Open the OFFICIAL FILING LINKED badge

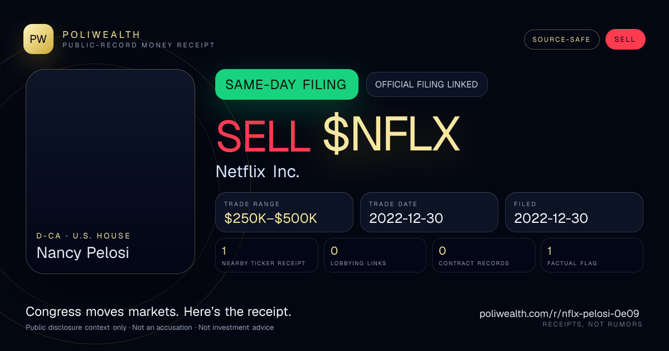tap(426, 85)
